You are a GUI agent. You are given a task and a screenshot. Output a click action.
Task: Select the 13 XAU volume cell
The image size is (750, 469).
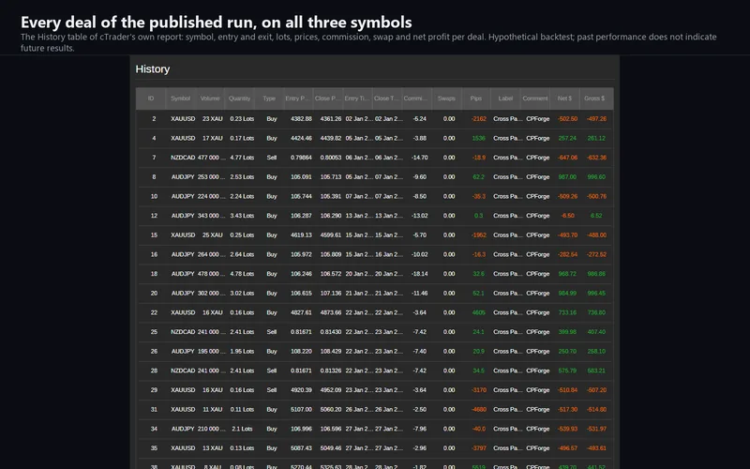pyautogui.click(x=213, y=448)
